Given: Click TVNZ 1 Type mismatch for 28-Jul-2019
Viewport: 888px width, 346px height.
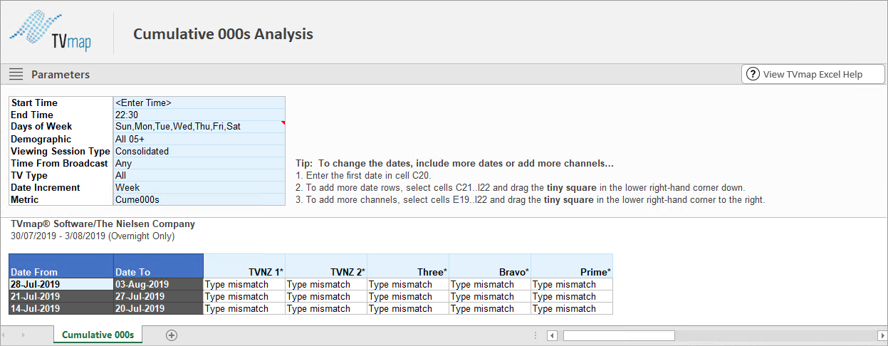Looking at the screenshot, I should coord(244,284).
